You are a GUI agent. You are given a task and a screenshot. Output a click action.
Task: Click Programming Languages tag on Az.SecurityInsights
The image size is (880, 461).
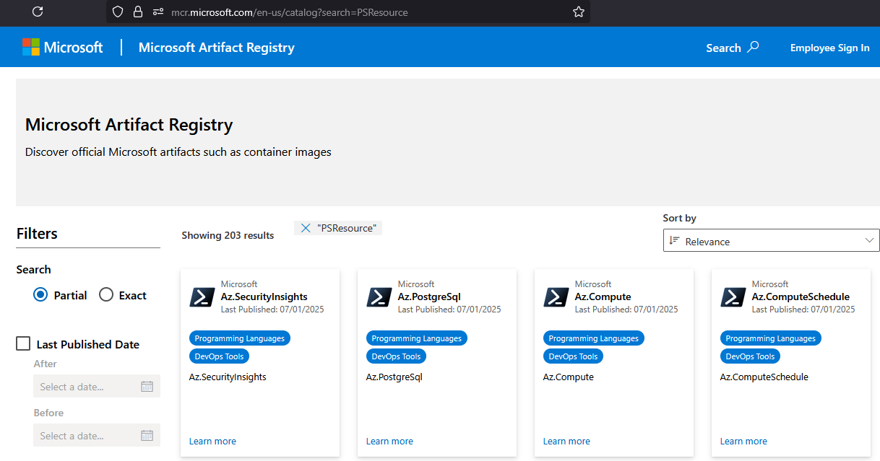click(x=240, y=338)
